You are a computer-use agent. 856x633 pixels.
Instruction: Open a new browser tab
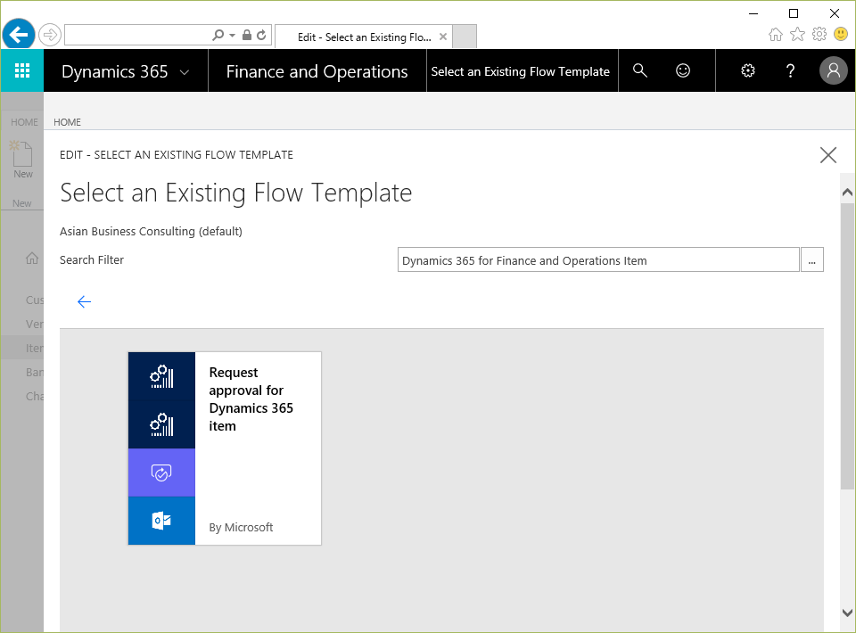tap(465, 36)
